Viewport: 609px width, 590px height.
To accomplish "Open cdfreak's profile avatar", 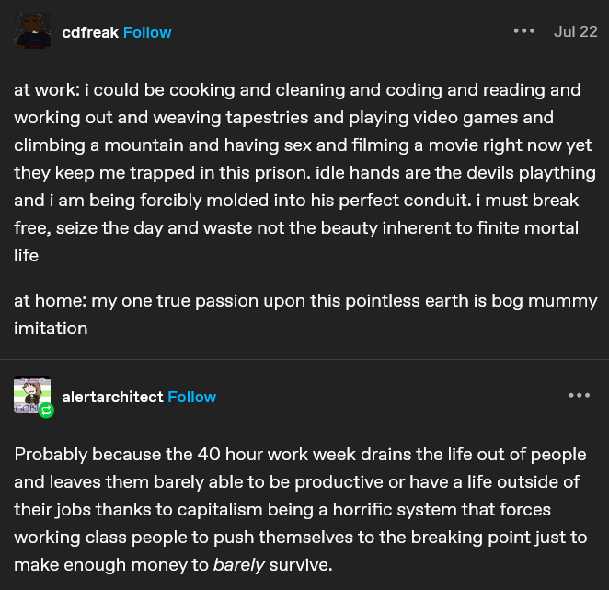I will (x=33, y=32).
